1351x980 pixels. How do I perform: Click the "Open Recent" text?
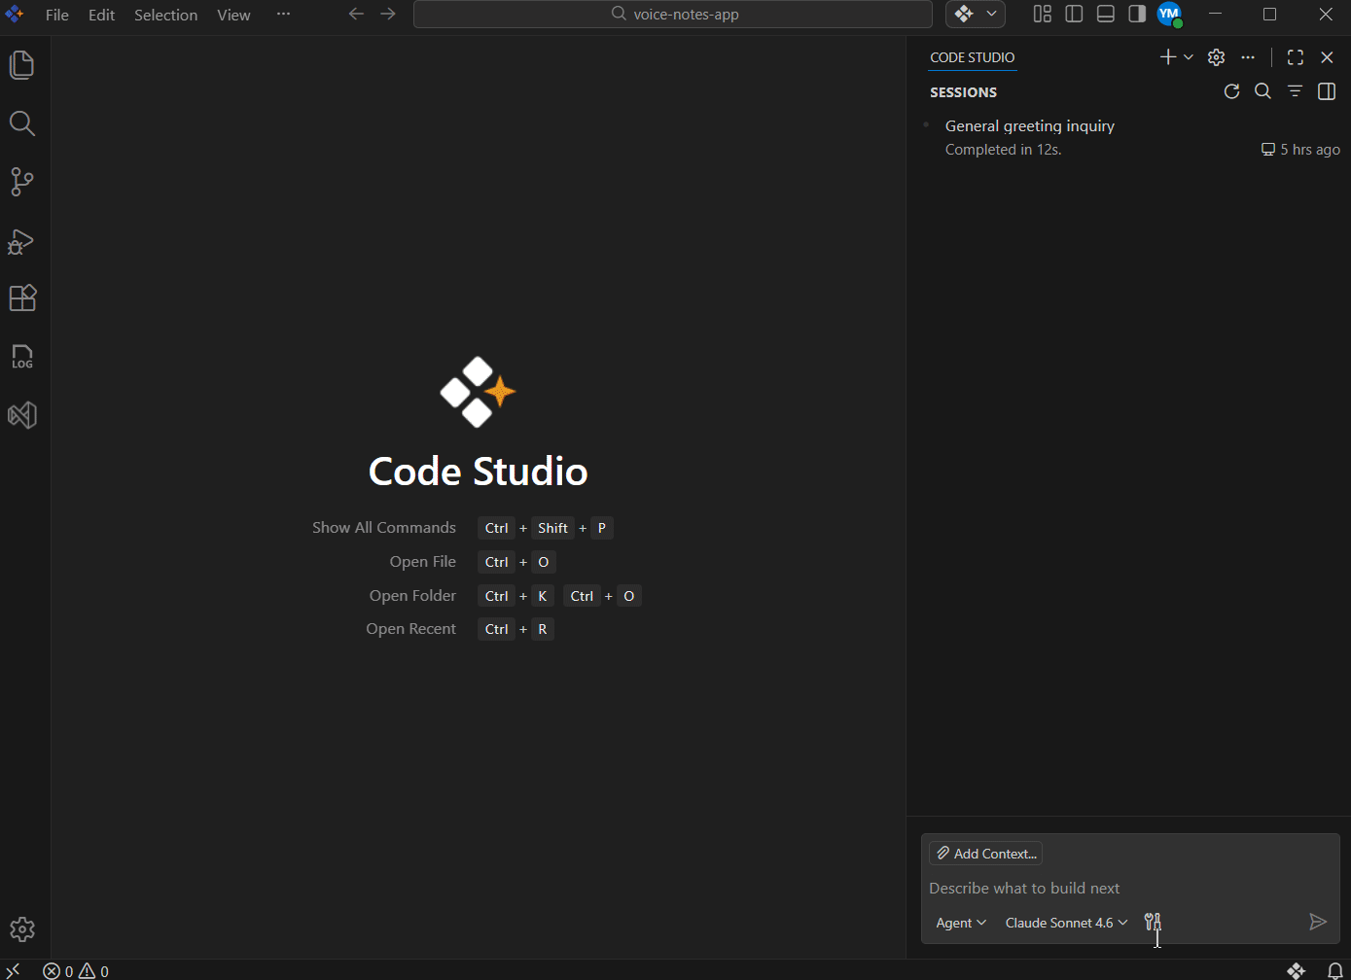pyautogui.click(x=410, y=629)
